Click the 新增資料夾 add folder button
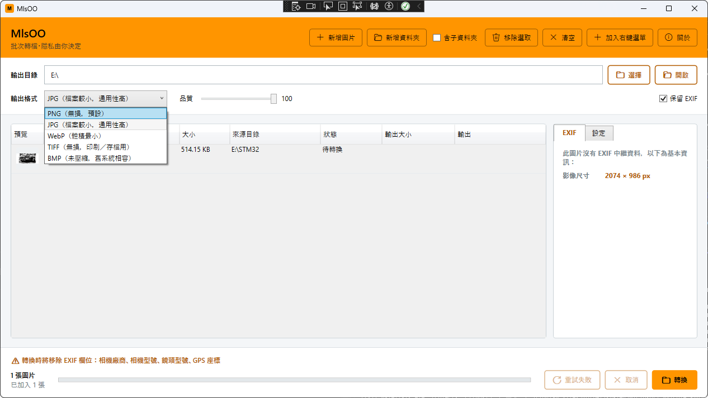The image size is (708, 398). [397, 37]
